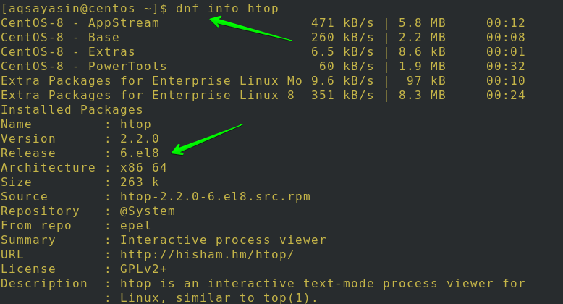Click the 'License' field label
Screen dimensions: 563x304
[28, 269]
